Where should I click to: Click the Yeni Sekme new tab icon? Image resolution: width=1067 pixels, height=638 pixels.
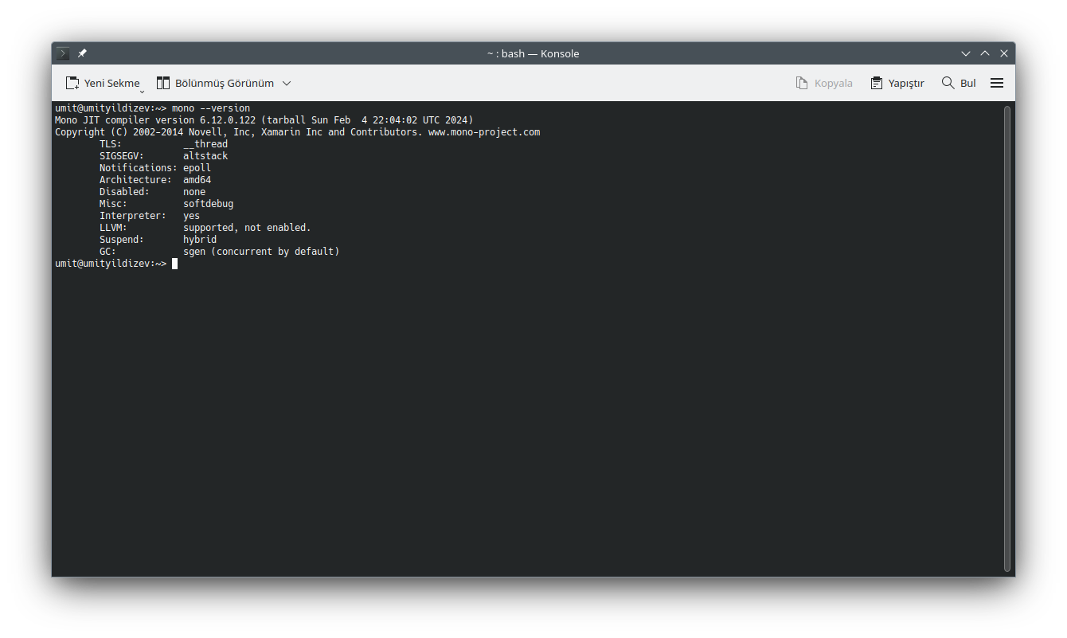[72, 83]
